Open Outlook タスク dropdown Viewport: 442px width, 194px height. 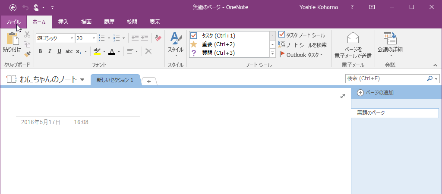point(301,55)
